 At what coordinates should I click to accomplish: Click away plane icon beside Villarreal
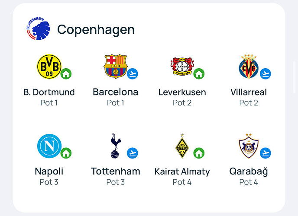(x=266, y=74)
